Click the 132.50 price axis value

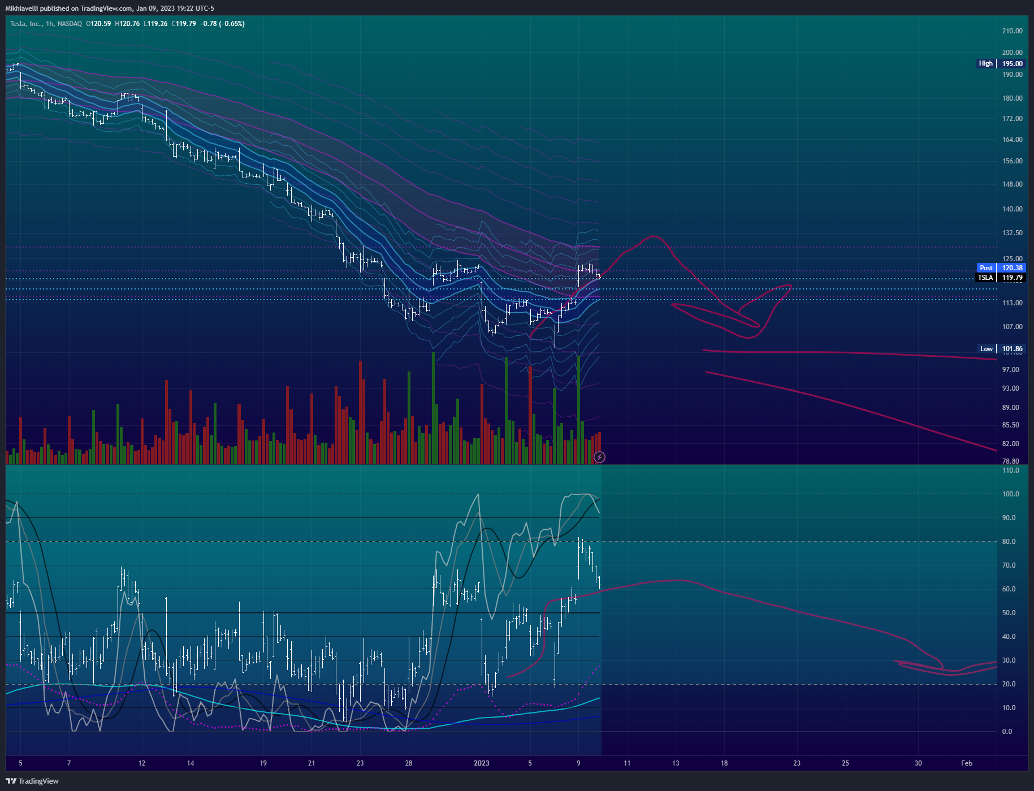point(1012,233)
